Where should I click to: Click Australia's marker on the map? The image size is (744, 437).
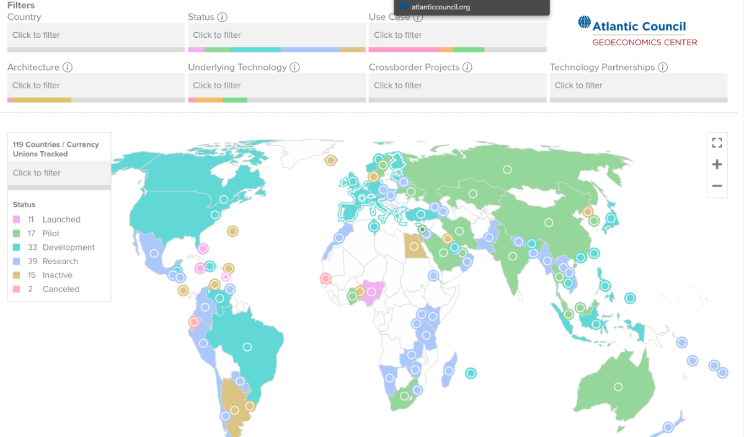pos(618,387)
